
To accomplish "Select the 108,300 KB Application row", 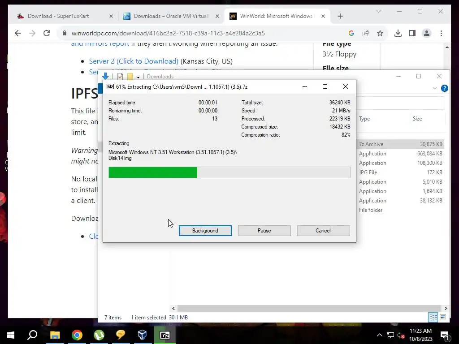I will point(400,163).
